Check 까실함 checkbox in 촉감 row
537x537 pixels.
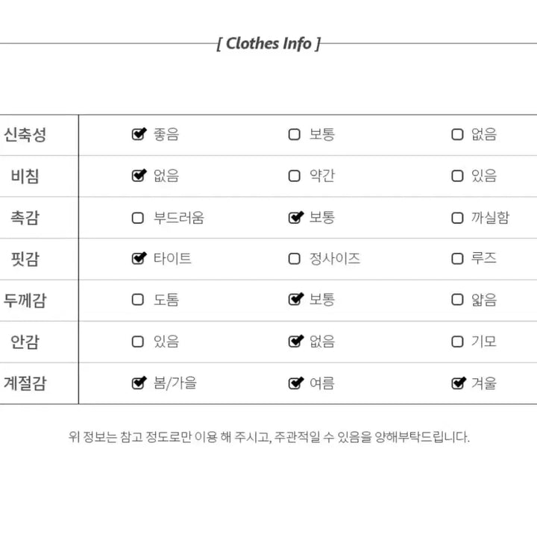[x=457, y=218]
